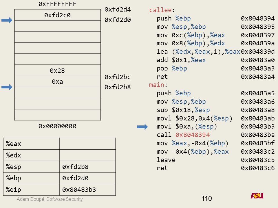Click the push %ebp instruction at 0x8048394

click(174, 18)
